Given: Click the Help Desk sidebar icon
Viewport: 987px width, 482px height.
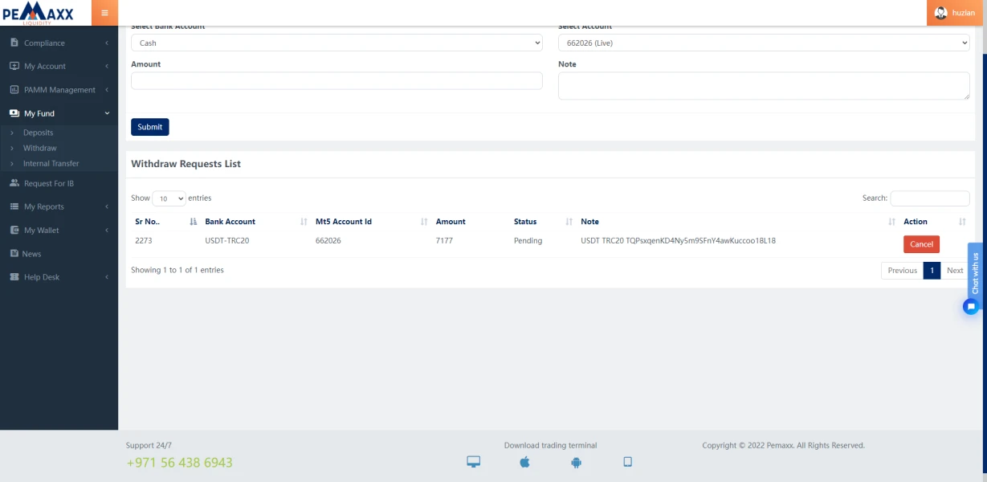Looking at the screenshot, I should [x=14, y=277].
